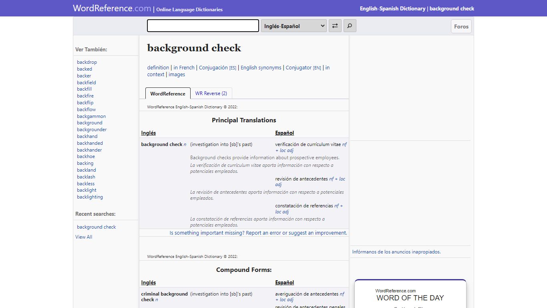Screen dimensions: 547x308
Task: Click 'Is something important missing?' report link
Action: click(x=258, y=233)
